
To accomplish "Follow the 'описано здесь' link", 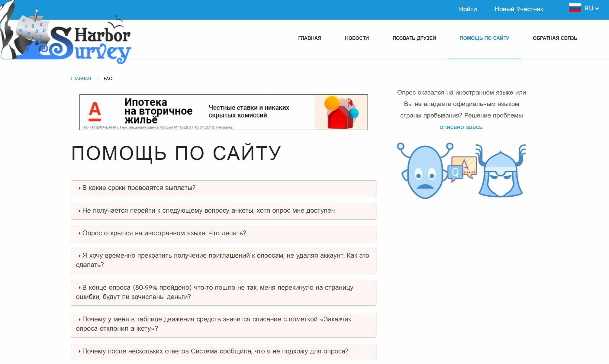I will (461, 127).
